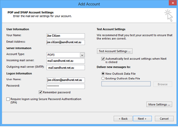178x127 pixels.
Task: Go back with the Back button
Action: (123, 119)
